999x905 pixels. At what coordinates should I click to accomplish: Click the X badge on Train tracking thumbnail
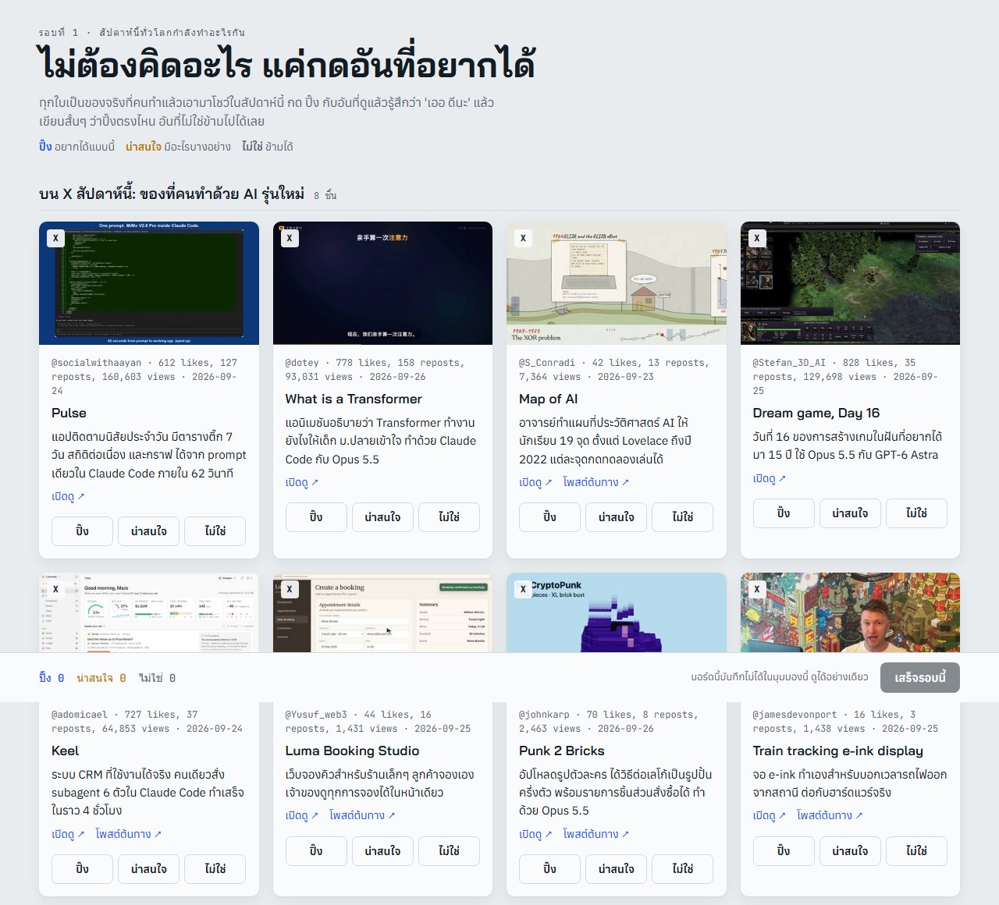[757, 589]
